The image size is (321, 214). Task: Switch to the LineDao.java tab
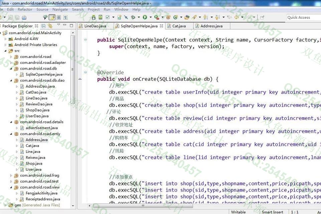96,26
